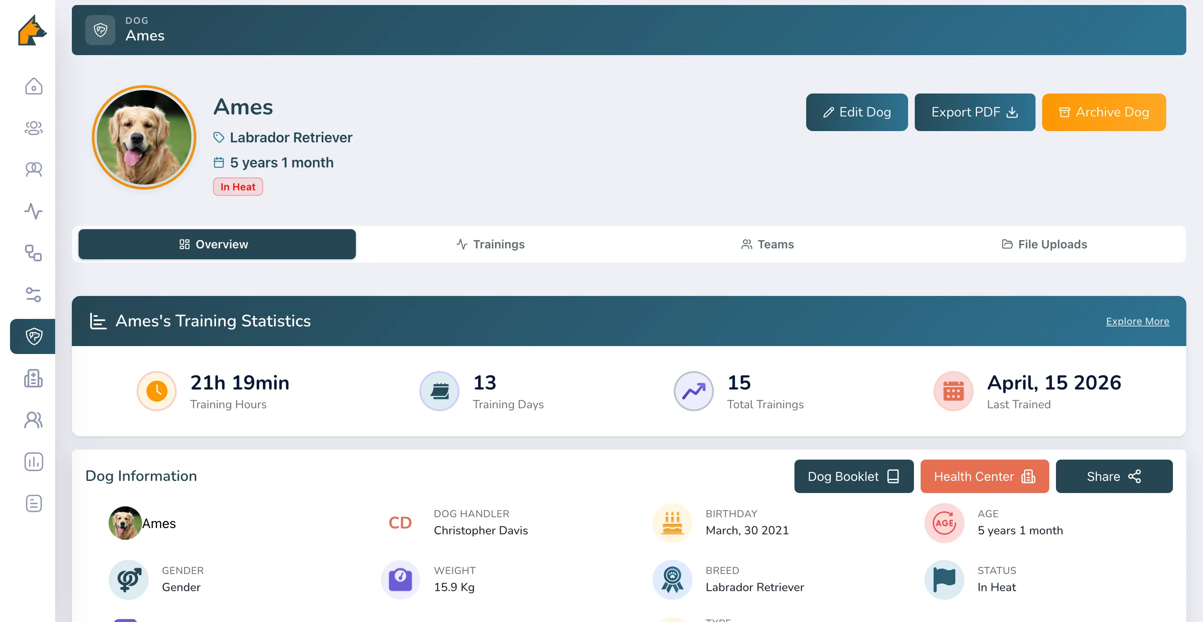The height and width of the screenshot is (622, 1203).
Task: Follow the Explore More link
Action: pyautogui.click(x=1137, y=321)
